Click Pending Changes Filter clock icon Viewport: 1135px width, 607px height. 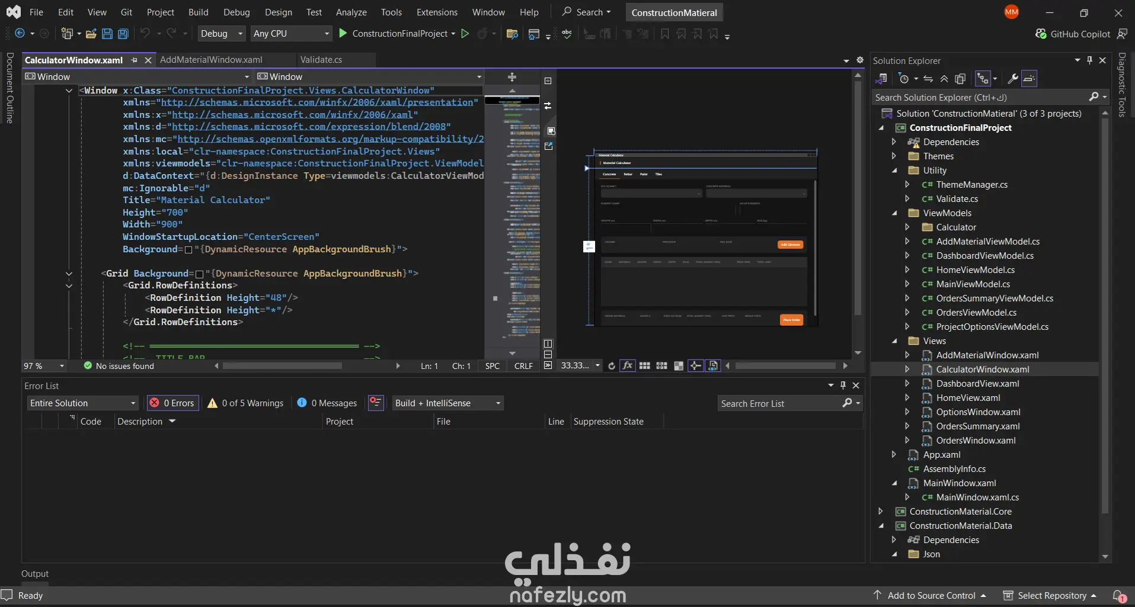[904, 79]
